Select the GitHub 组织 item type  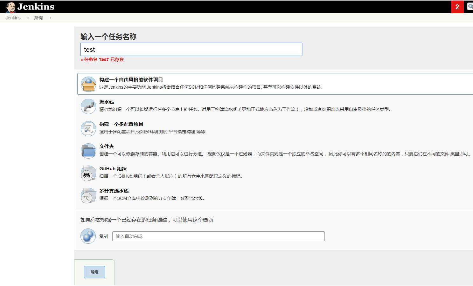tap(113, 169)
